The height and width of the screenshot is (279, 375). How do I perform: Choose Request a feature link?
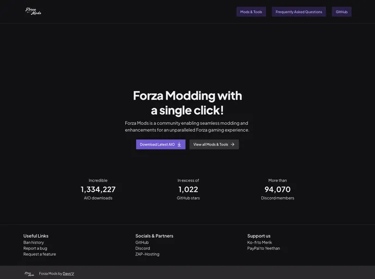click(x=39, y=254)
